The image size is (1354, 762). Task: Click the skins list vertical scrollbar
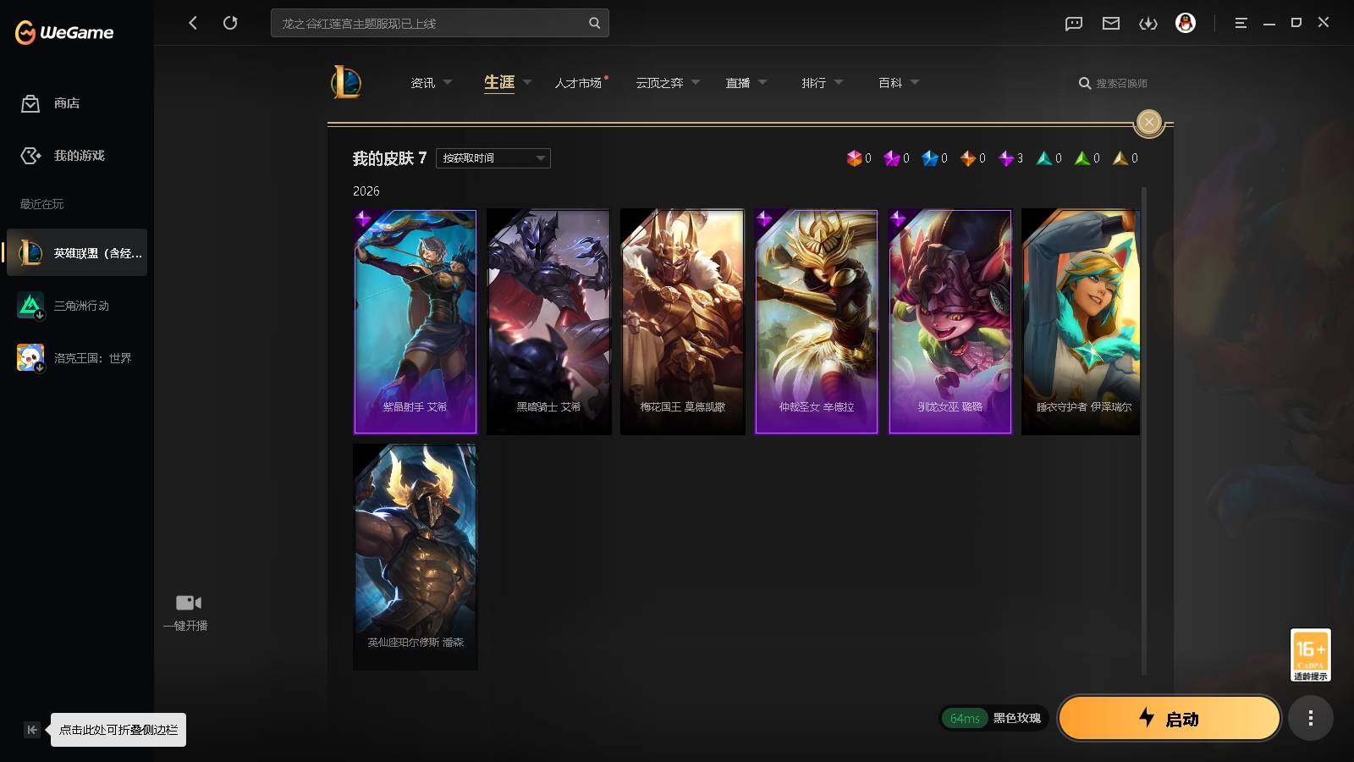click(1144, 431)
